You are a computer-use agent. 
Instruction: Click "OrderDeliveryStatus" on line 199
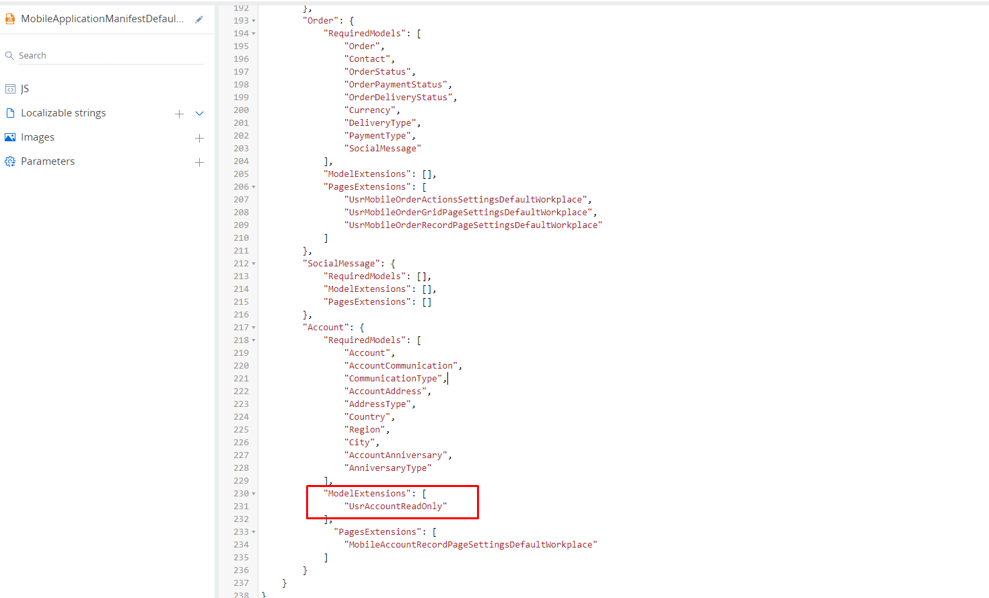[398, 98]
